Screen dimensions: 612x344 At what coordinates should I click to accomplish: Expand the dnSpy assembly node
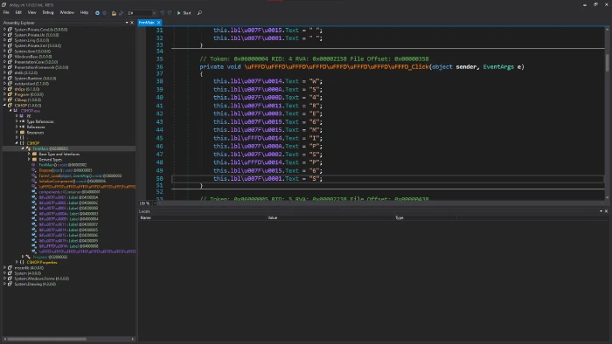tap(4, 89)
